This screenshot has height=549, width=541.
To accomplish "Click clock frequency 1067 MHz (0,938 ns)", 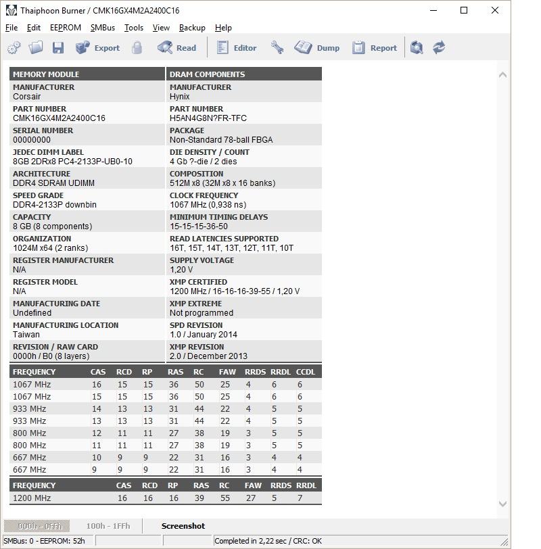I will point(208,204).
